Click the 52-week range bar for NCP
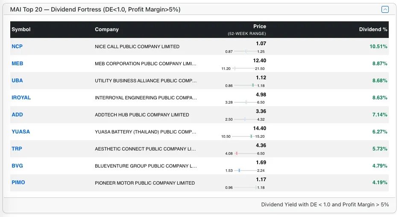Screen dimensions: 399x217 coord(245,52)
